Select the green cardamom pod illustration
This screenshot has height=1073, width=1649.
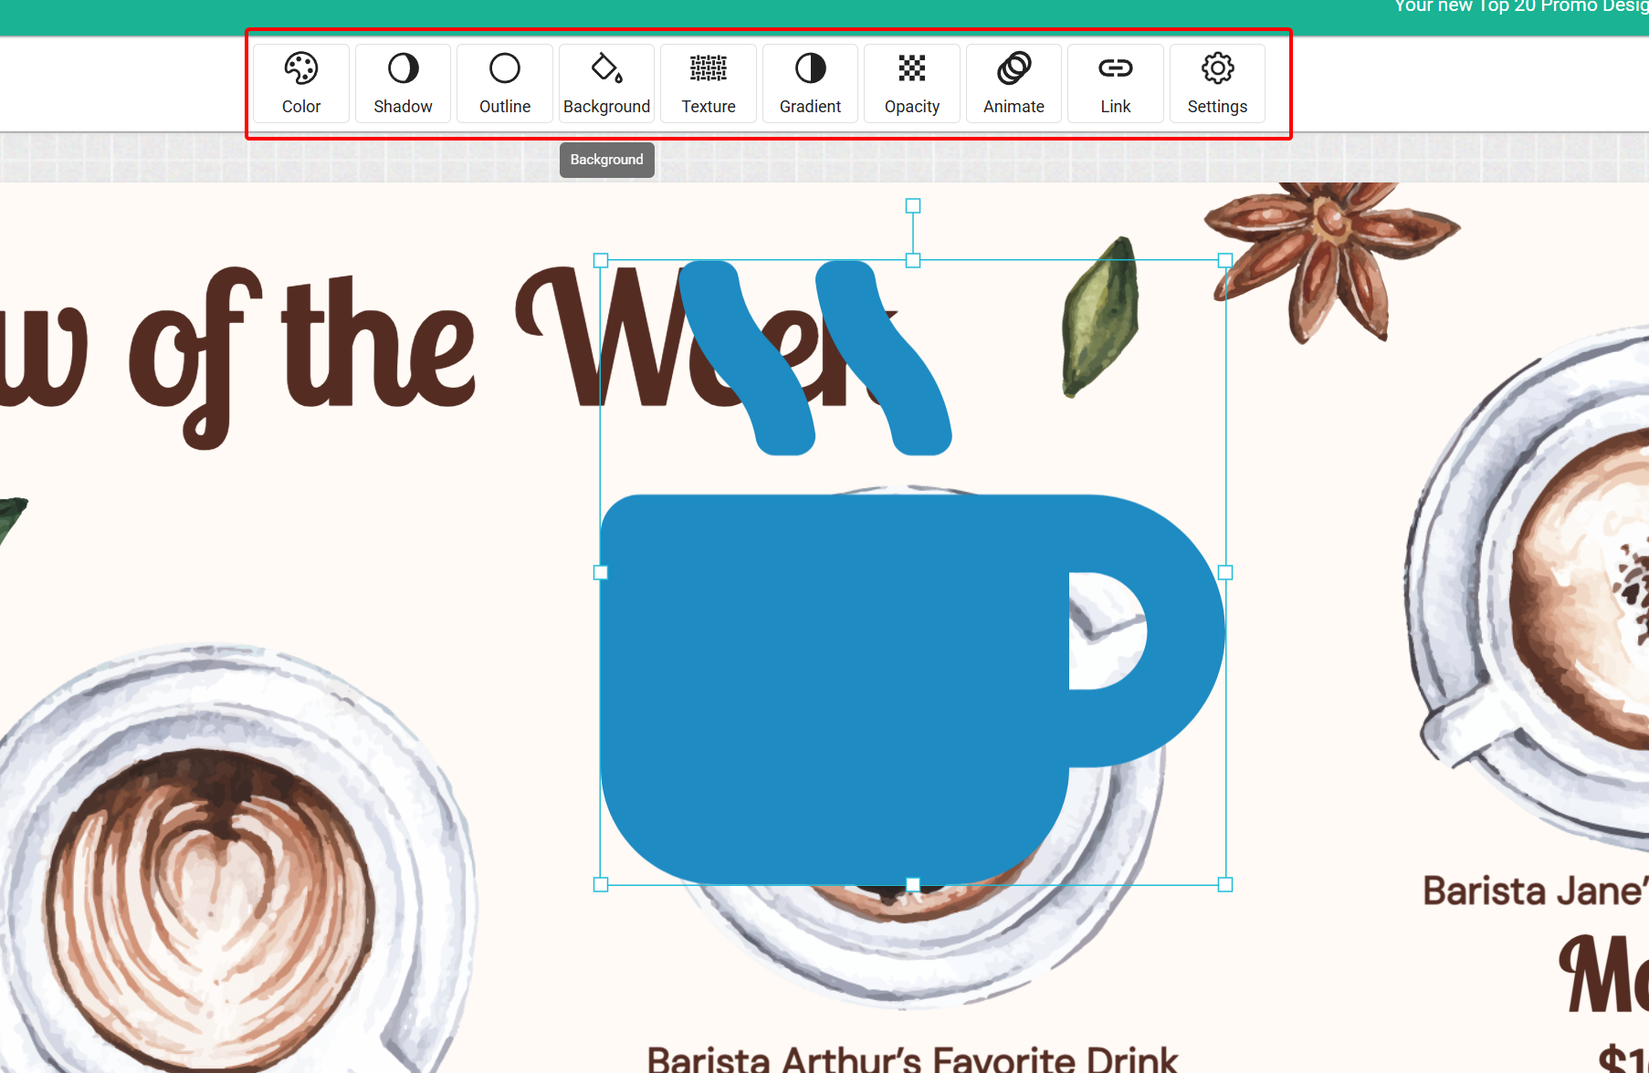click(x=1100, y=317)
